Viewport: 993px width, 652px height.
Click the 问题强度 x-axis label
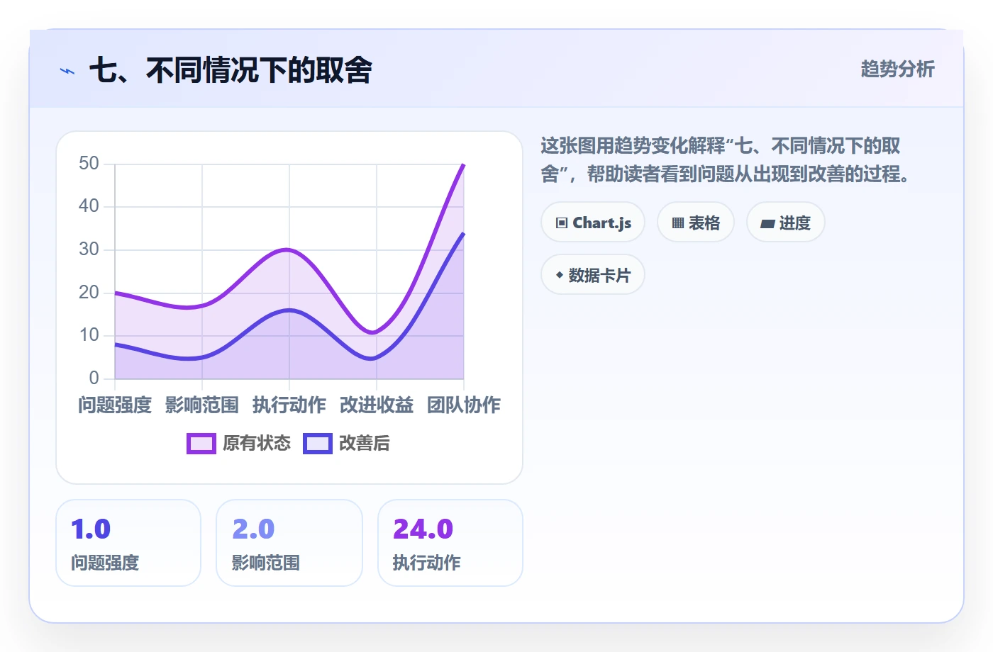115,405
